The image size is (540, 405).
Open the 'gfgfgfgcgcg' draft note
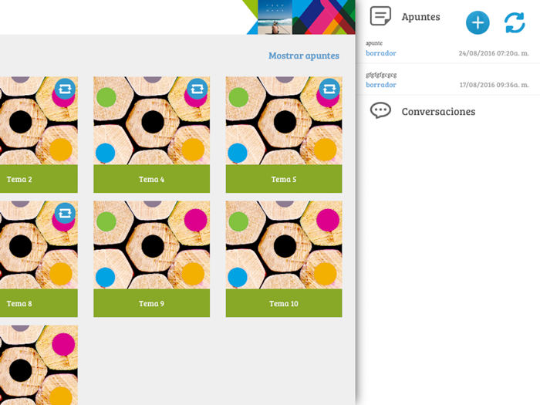click(447, 80)
